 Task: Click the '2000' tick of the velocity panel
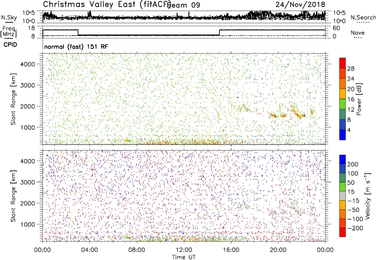27,203
